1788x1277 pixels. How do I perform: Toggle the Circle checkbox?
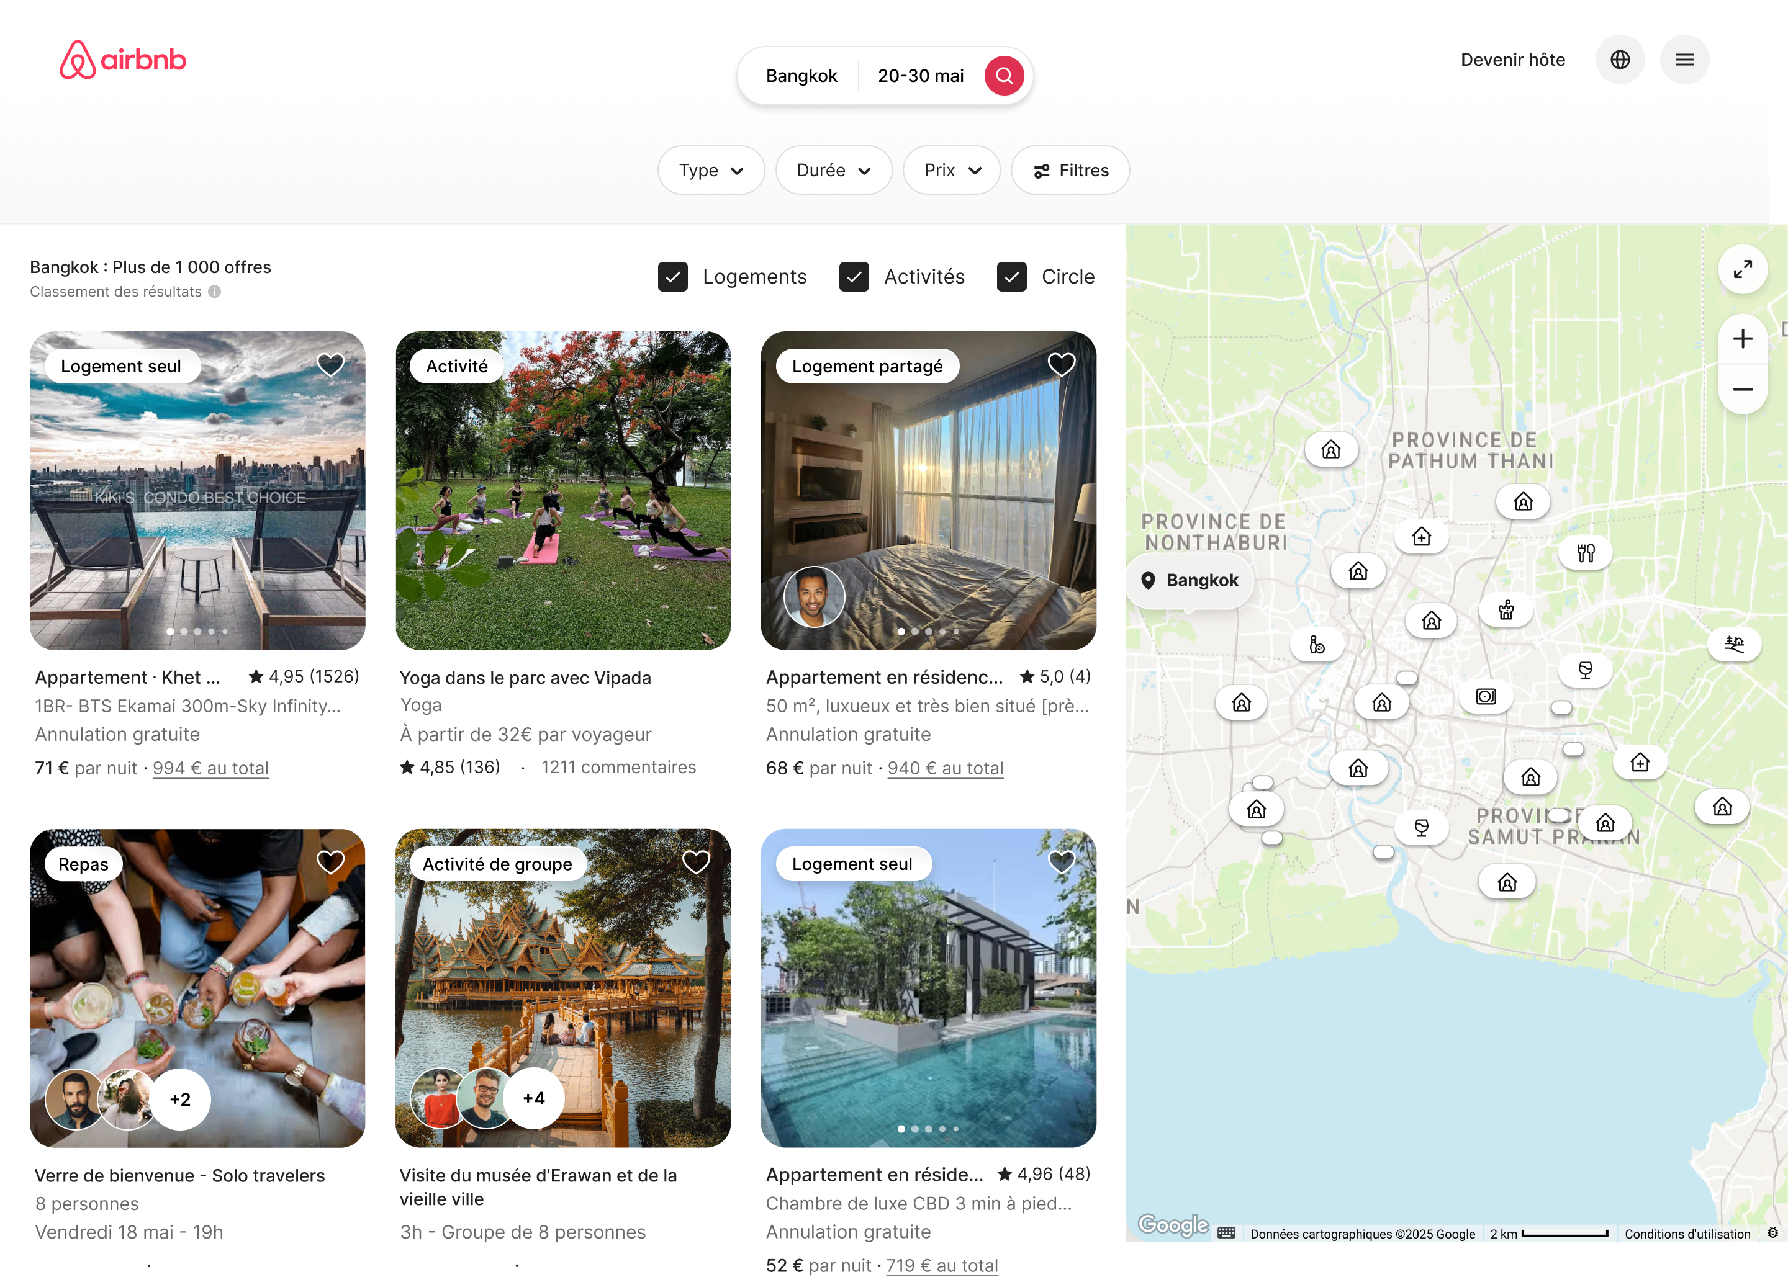tap(1011, 277)
